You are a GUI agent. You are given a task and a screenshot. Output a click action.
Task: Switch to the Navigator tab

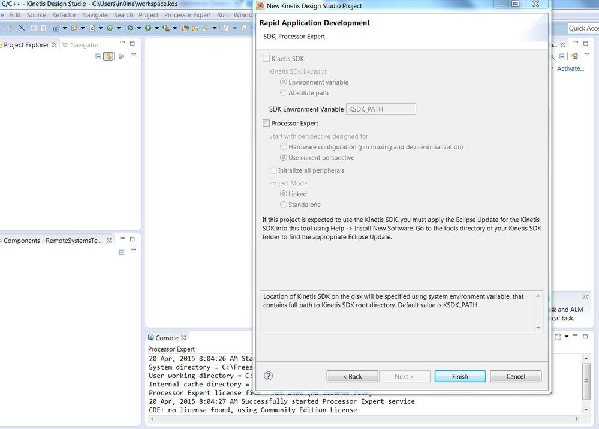(x=80, y=45)
